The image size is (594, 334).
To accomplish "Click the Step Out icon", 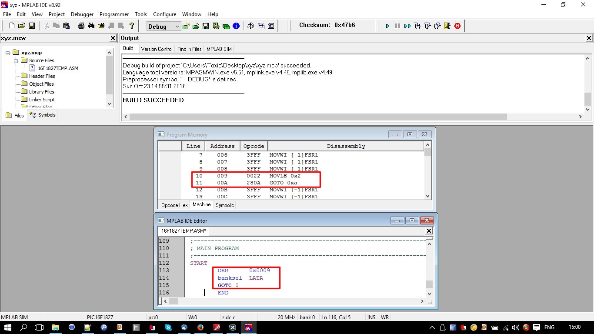I will [437, 26].
